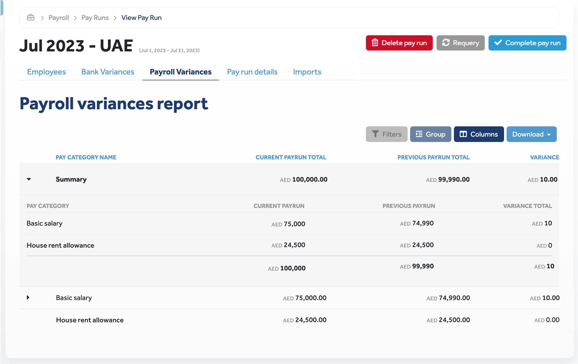This screenshot has width=578, height=364.
Task: Select the Payroll Variances tab
Action: point(180,72)
